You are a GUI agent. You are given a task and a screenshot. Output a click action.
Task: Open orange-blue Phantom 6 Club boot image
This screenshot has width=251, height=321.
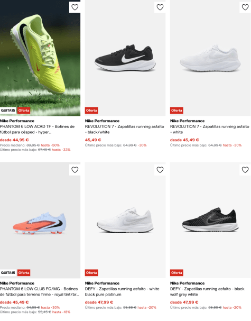tap(40, 220)
